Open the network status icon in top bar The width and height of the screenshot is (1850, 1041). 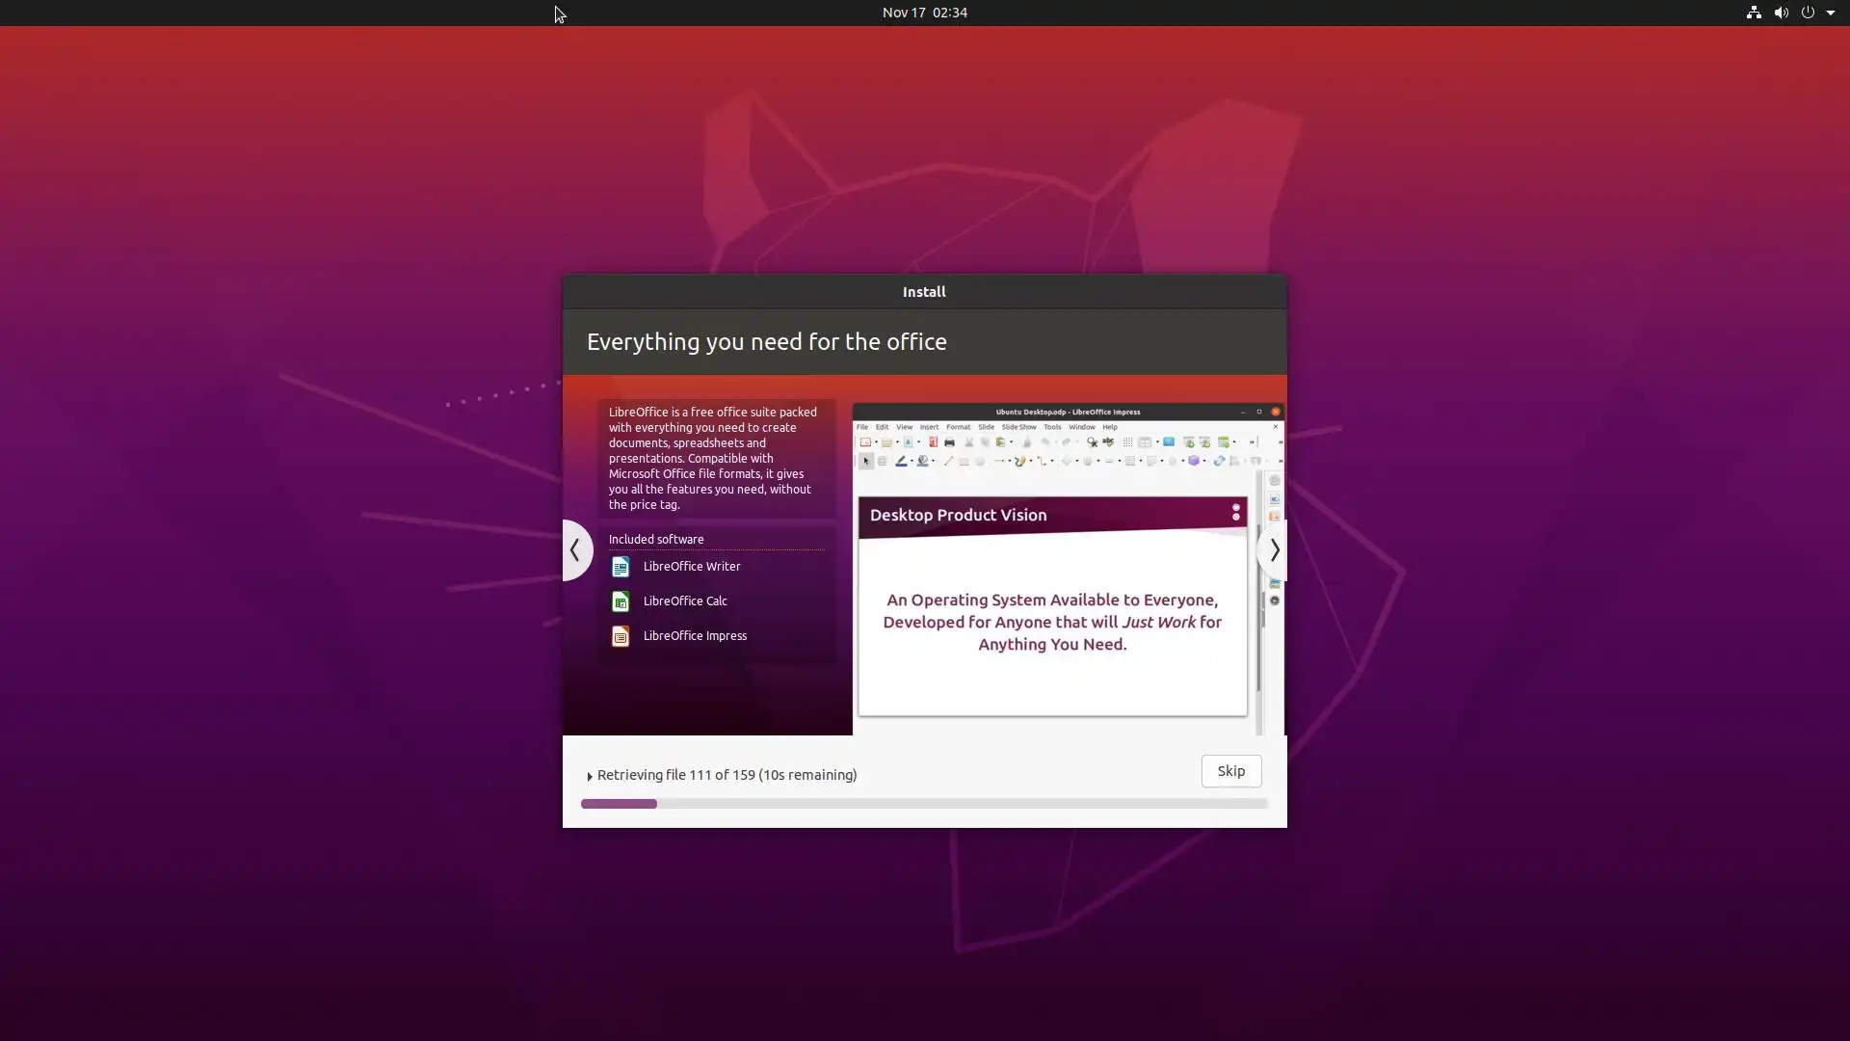click(x=1754, y=13)
